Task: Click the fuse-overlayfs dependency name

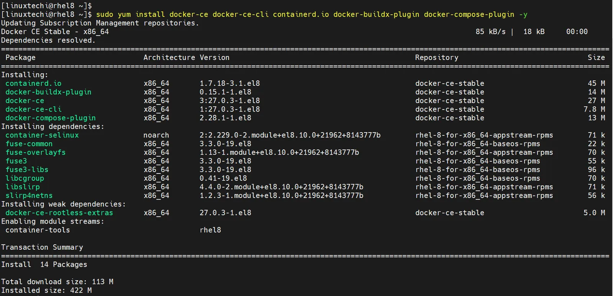Action: (36, 152)
